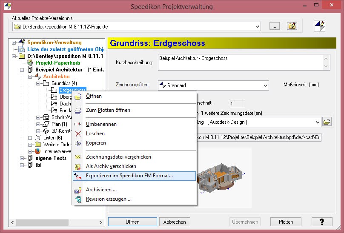This screenshot has width=344, height=233.
Task: Click the icon beside Archivieren
Action: [78, 190]
